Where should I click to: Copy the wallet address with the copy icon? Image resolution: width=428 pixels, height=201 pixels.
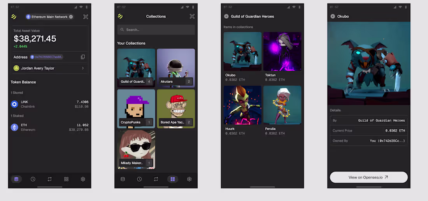click(83, 57)
